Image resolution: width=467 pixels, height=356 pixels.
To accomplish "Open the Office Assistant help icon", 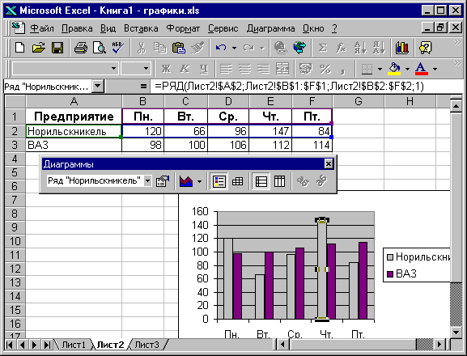I will [x=425, y=48].
